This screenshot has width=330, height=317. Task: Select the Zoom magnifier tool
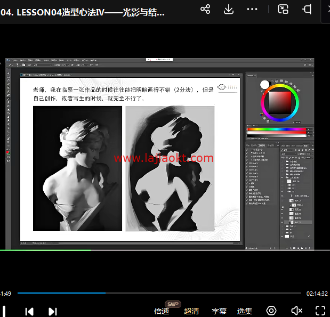tap(9, 142)
